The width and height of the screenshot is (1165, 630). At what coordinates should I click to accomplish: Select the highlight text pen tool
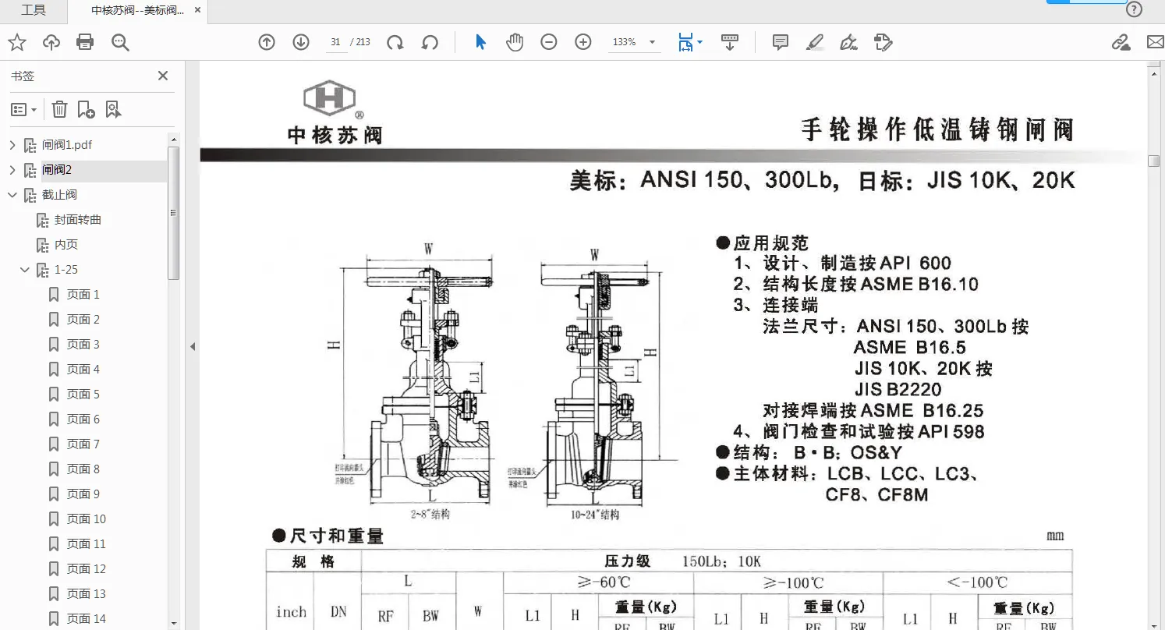tap(815, 42)
